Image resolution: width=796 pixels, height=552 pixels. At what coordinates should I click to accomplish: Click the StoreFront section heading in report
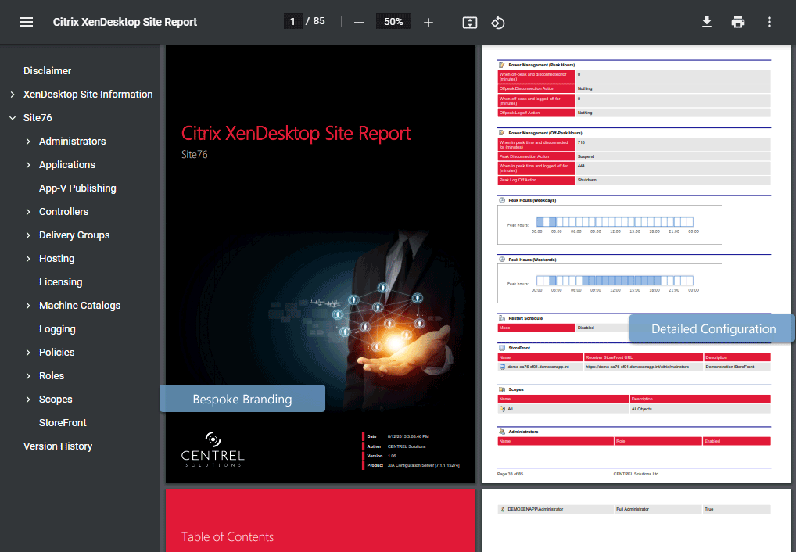[x=519, y=348]
